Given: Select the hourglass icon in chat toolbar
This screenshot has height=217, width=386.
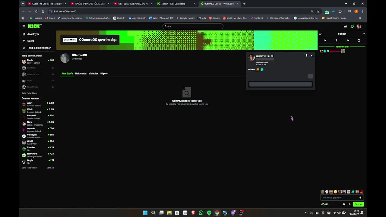Looking at the screenshot, I should click(359, 40).
